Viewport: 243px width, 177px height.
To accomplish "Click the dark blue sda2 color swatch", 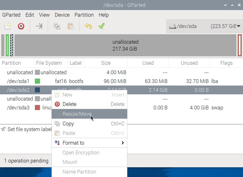I will coord(37,90).
